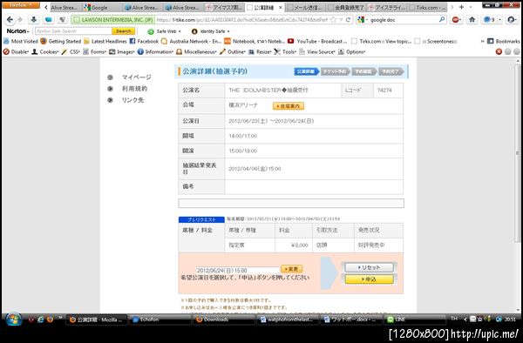The image size is (523, 343).
Task: Open マイページ link in sidebar
Action: coord(136,77)
